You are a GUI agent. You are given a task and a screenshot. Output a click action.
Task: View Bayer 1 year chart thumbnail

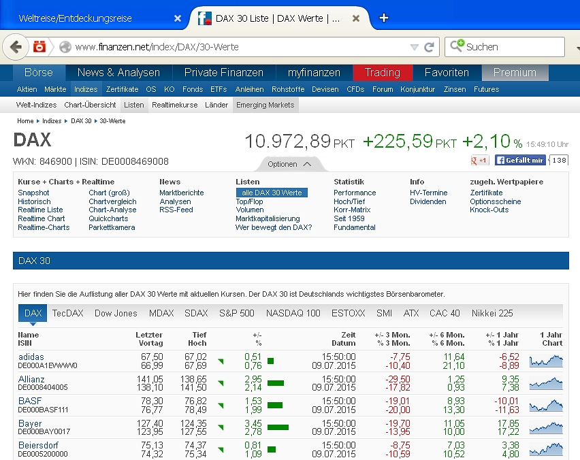coord(545,427)
